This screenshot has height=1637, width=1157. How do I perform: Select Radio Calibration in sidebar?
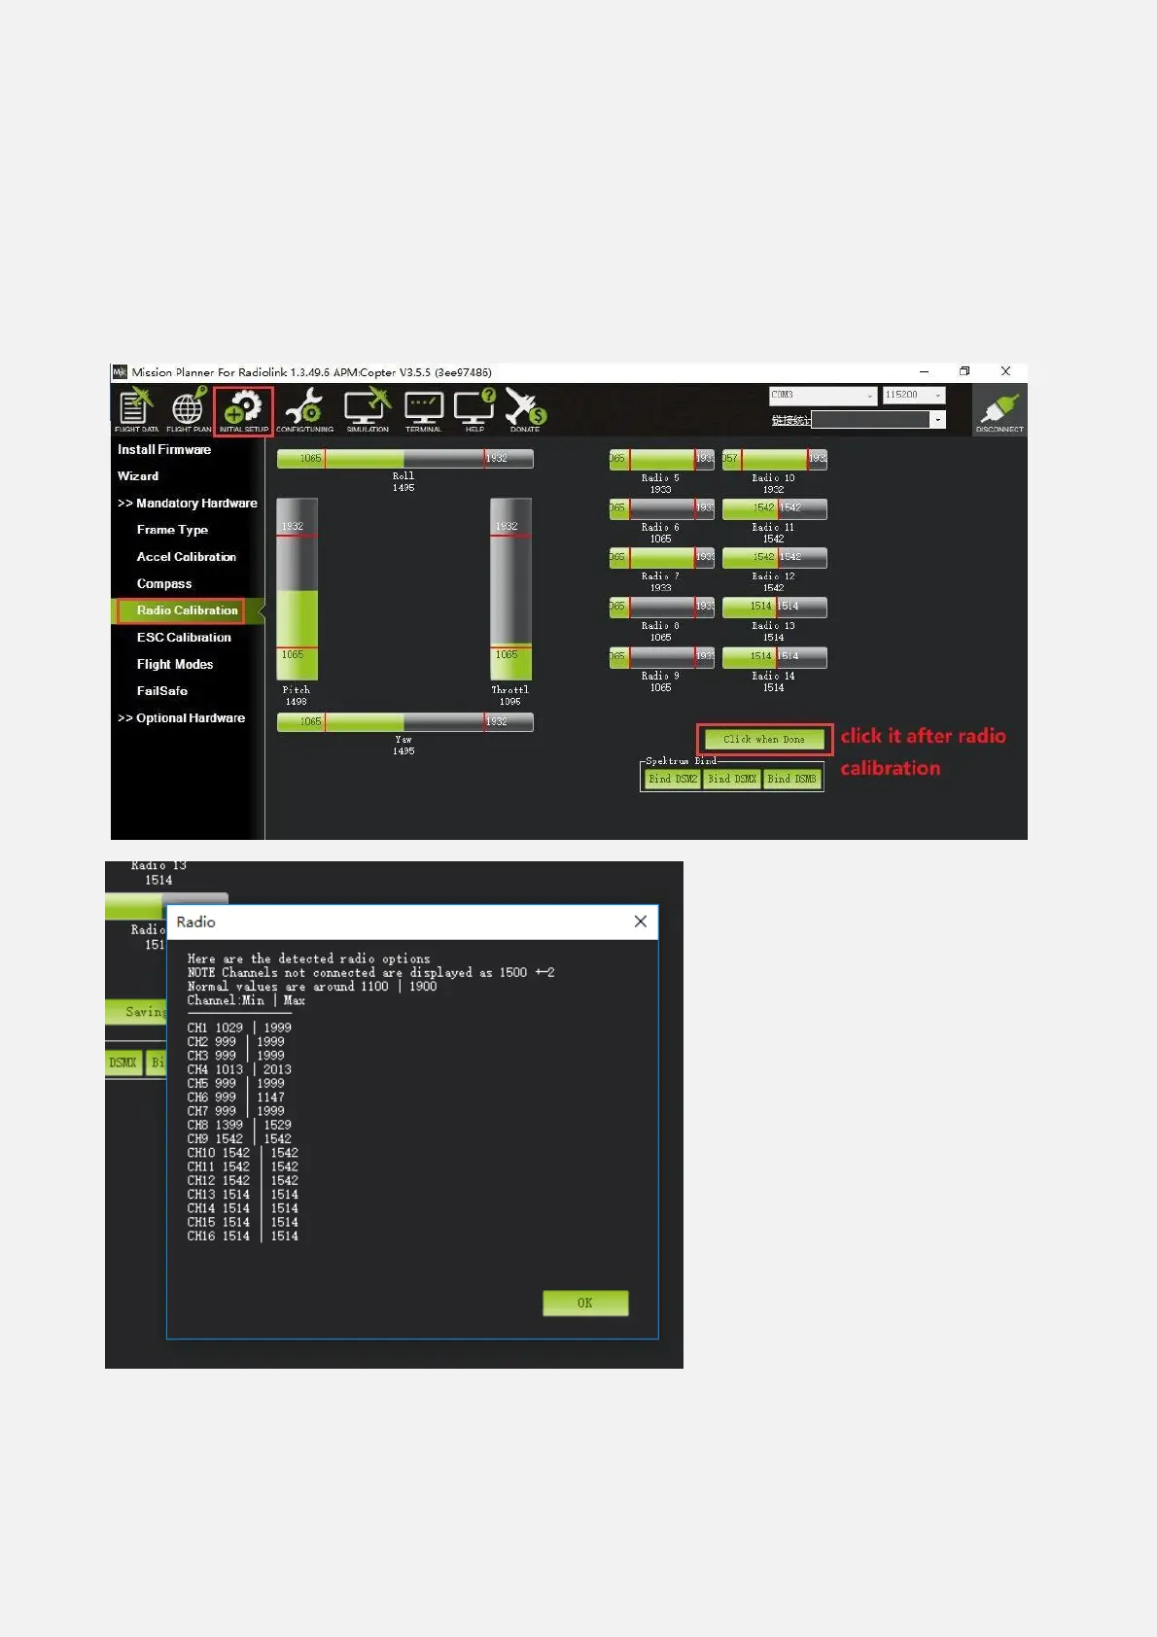tap(187, 610)
